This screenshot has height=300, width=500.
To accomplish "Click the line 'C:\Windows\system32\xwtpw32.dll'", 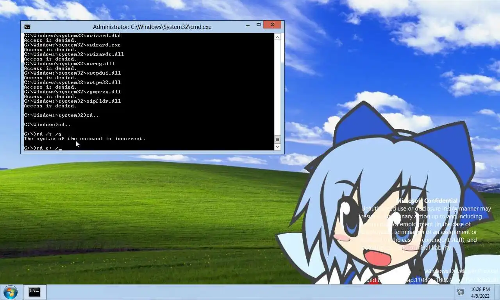I will tap(72, 82).
